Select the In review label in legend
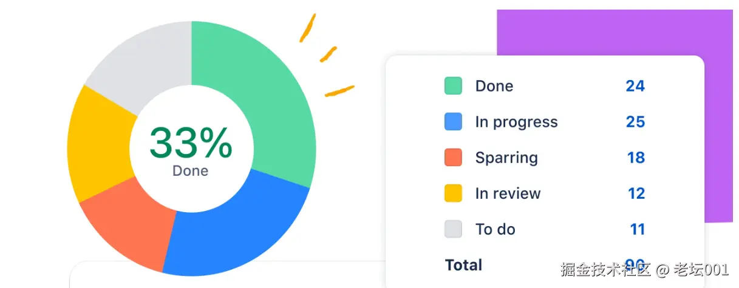 tap(508, 193)
